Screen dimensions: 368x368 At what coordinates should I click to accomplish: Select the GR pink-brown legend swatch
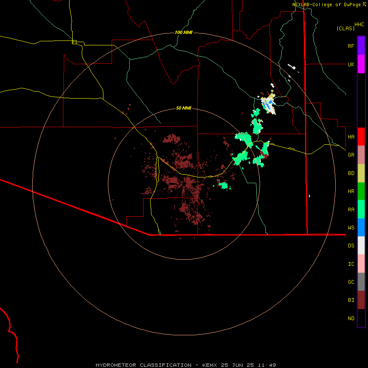point(361,155)
